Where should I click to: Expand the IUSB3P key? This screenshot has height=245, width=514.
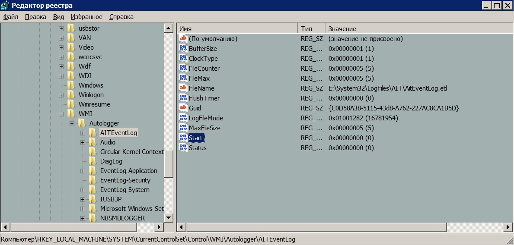[x=83, y=200]
